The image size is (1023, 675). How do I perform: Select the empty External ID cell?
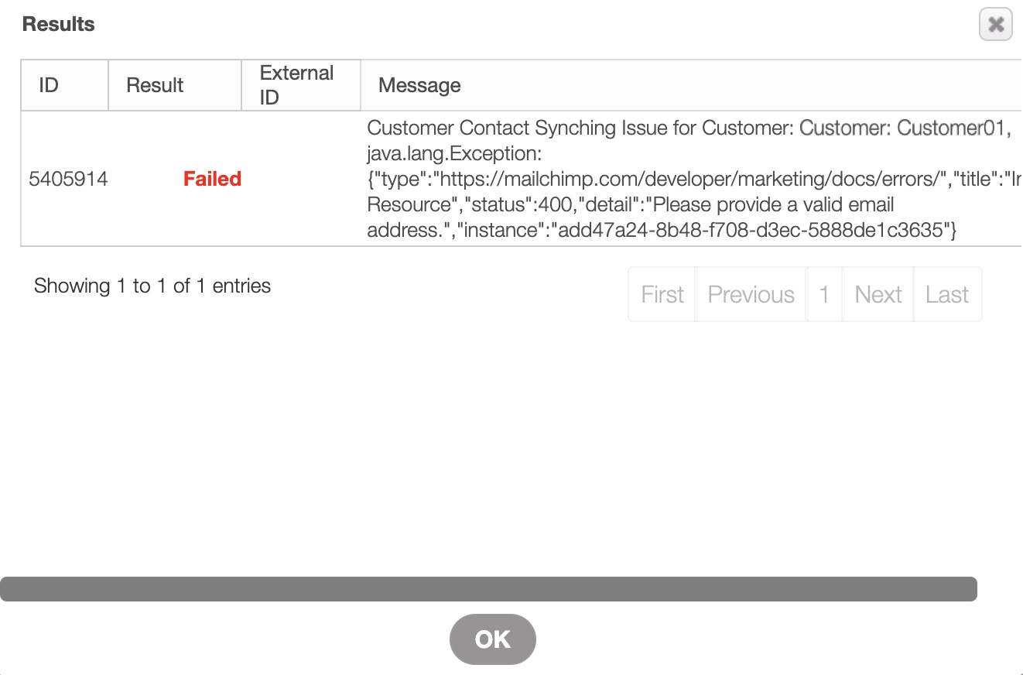301,179
